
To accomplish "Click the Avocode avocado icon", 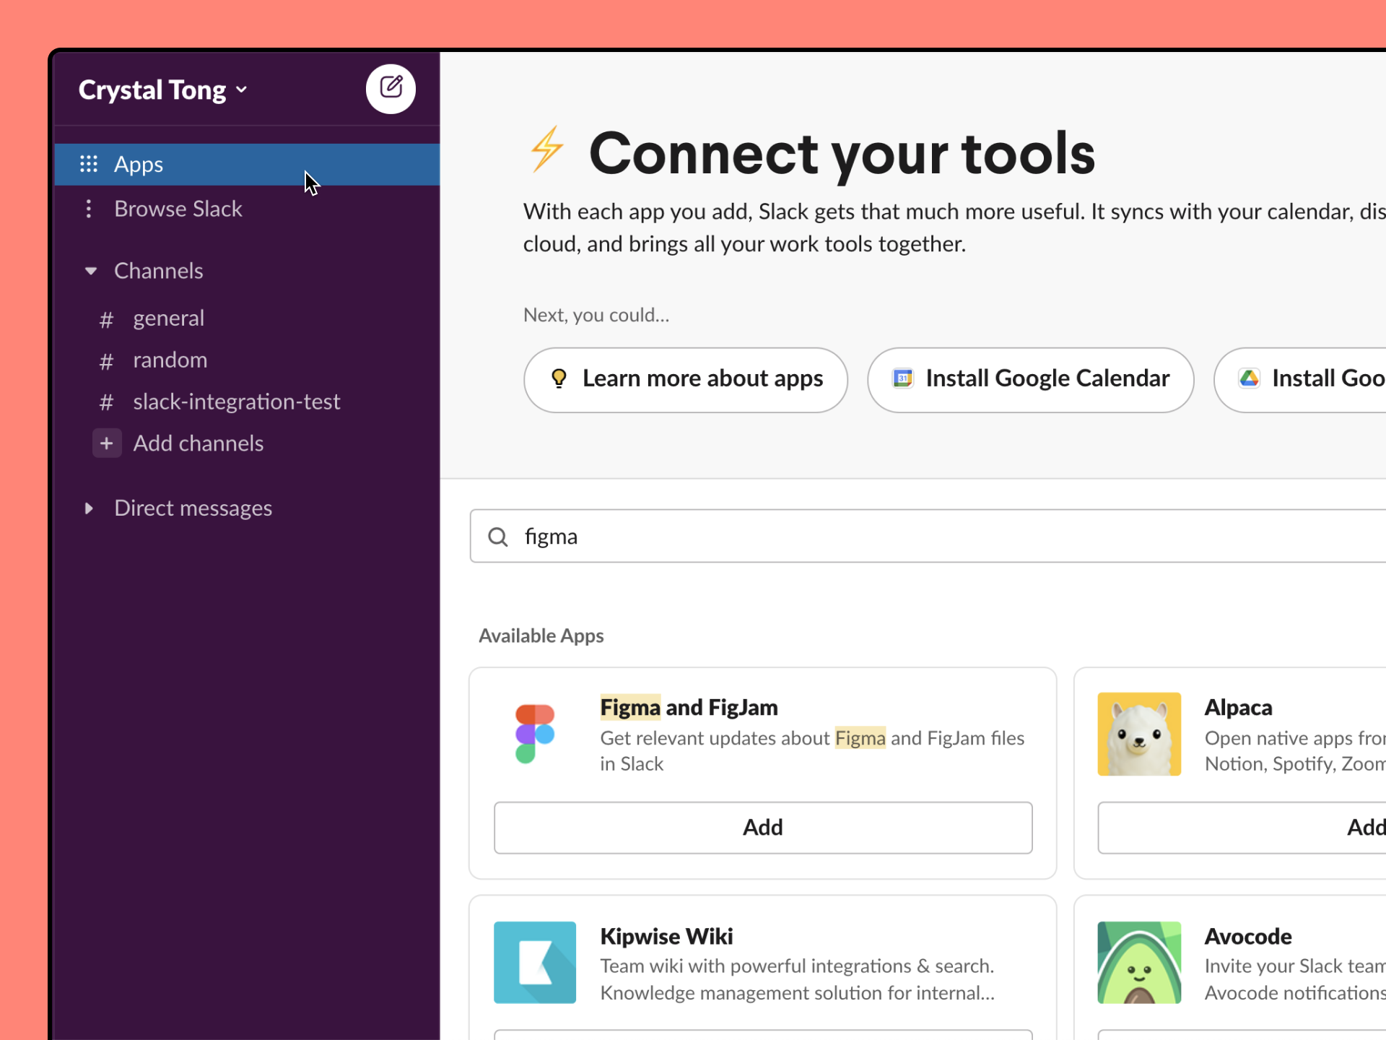I will coord(1139,962).
